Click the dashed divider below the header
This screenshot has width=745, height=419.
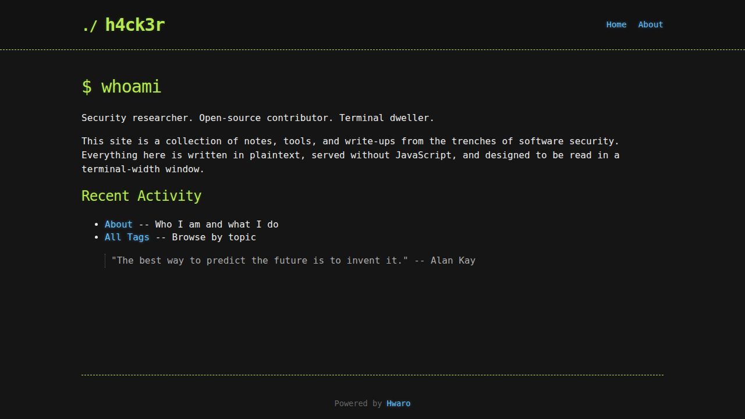[x=372, y=50]
